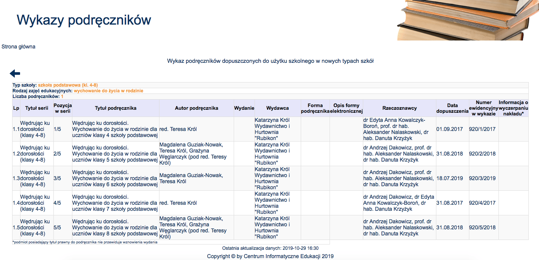539x260 pixels.
Task: Open the Strona główna link
Action: coord(19,47)
